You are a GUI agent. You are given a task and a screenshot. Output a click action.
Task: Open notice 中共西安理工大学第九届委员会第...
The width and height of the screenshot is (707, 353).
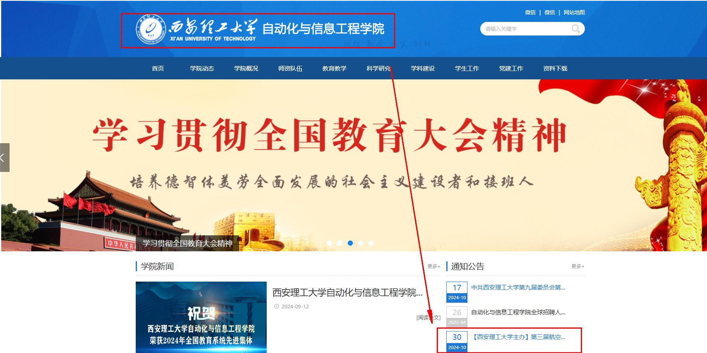pyautogui.click(x=518, y=288)
